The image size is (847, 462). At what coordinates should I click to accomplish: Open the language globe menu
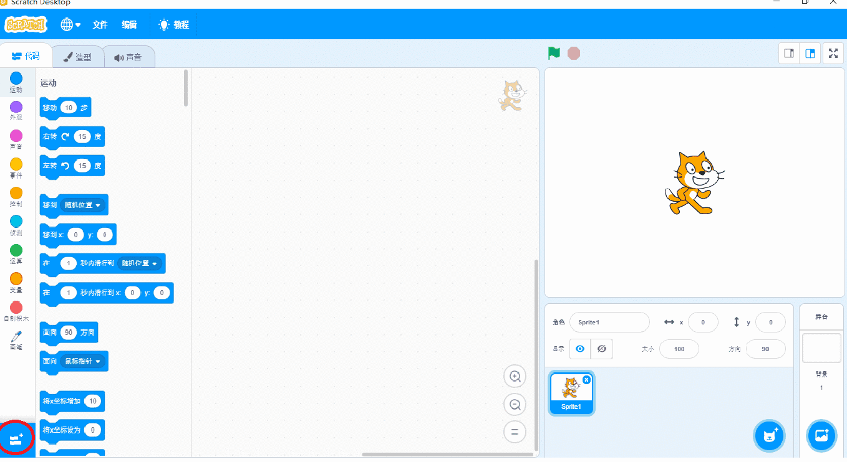click(70, 24)
